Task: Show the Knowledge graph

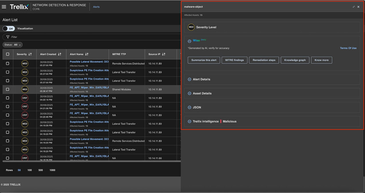Action: pyautogui.click(x=295, y=60)
